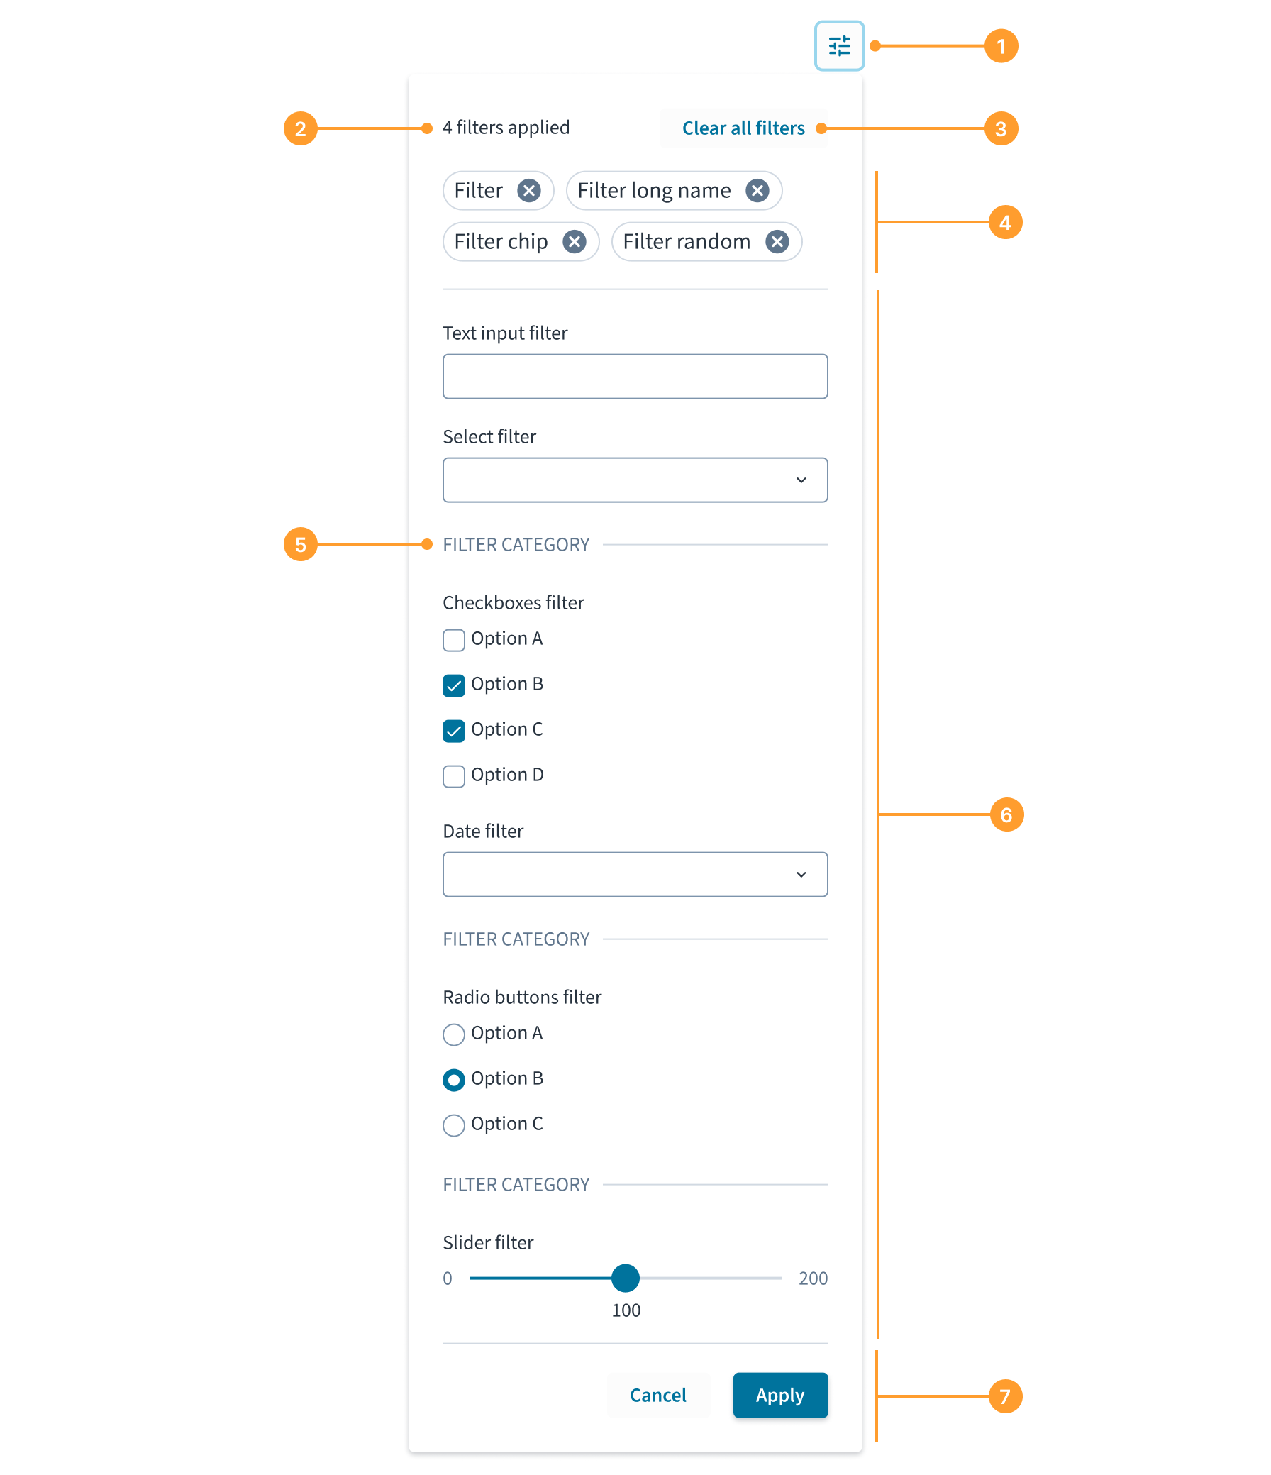The image size is (1271, 1475).
Task: Click the slider filter handle at 100
Action: (x=625, y=1278)
